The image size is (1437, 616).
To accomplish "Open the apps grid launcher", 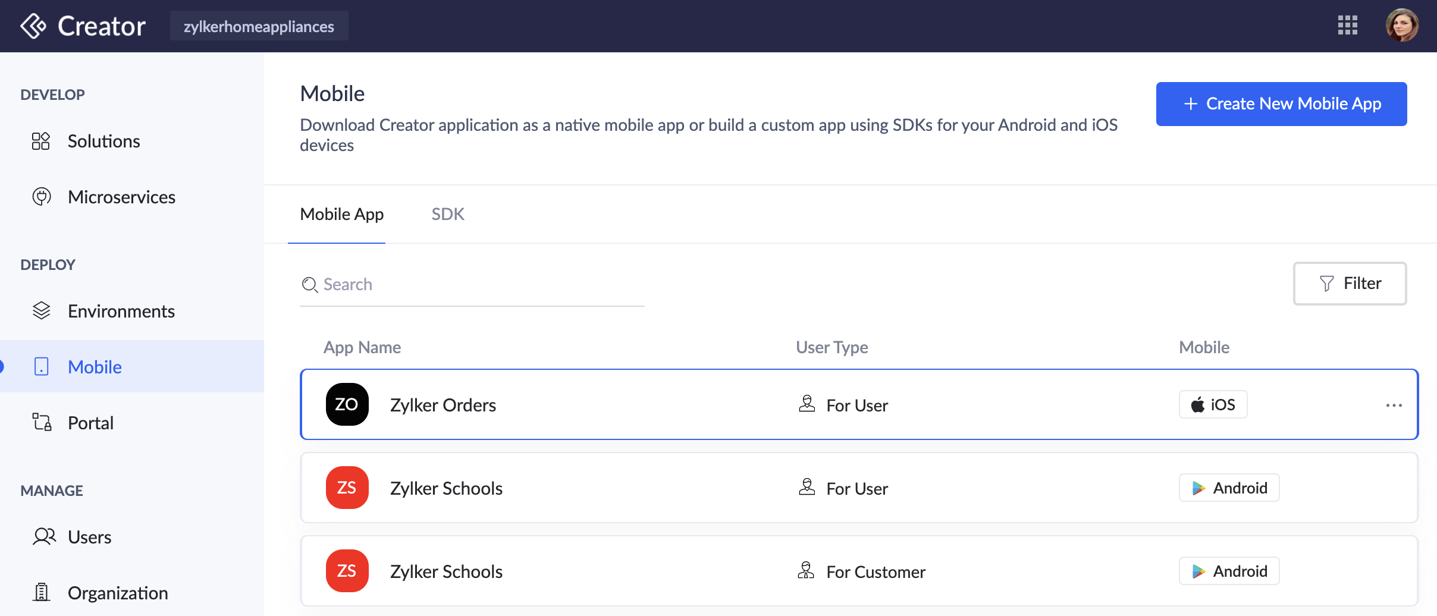I will 1348,25.
